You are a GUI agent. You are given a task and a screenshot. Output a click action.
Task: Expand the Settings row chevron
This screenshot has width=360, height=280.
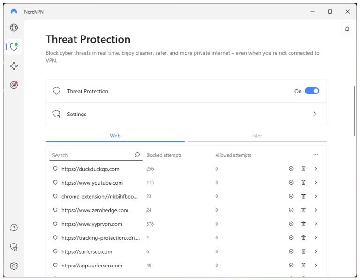coord(315,114)
